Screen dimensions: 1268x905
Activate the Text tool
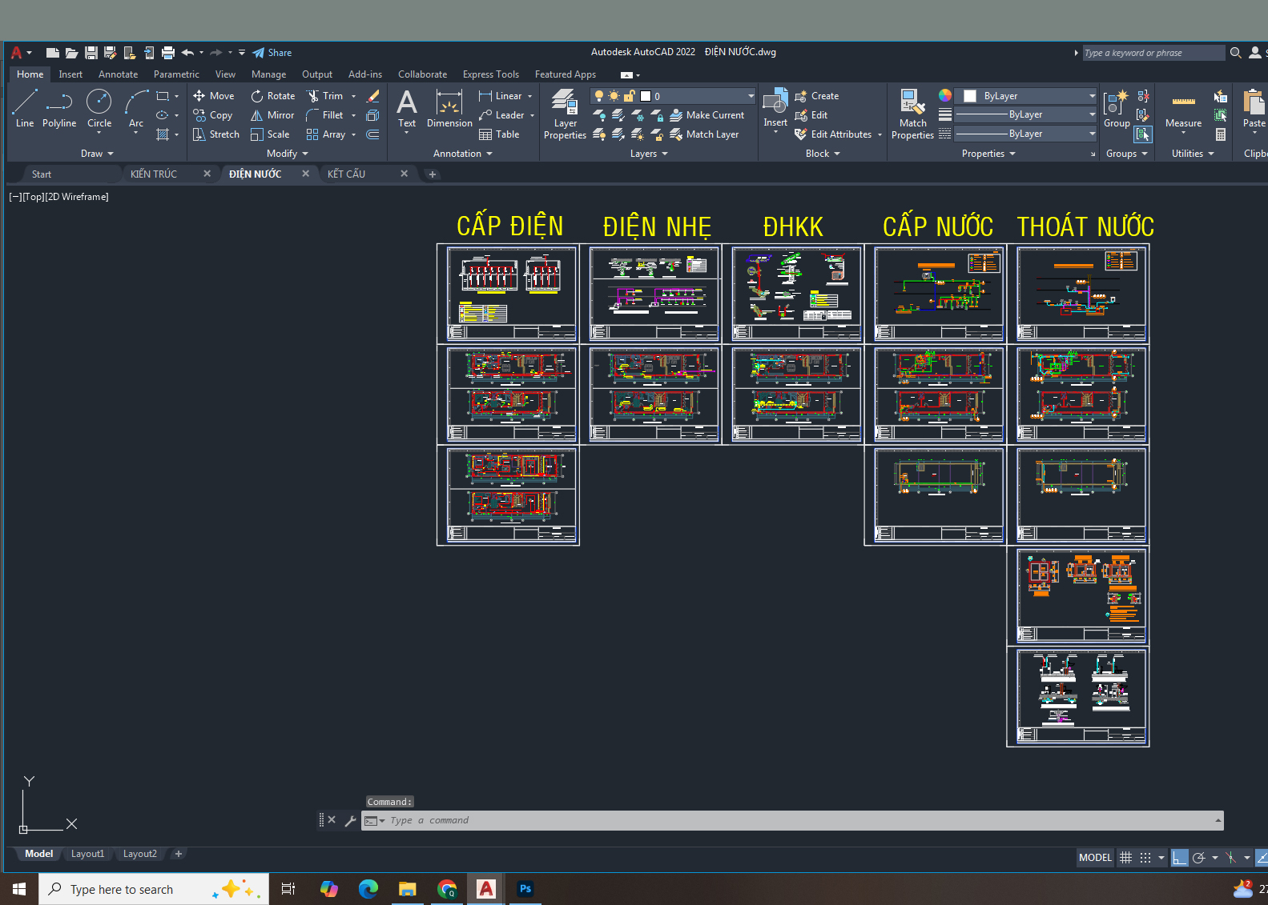pyautogui.click(x=407, y=108)
